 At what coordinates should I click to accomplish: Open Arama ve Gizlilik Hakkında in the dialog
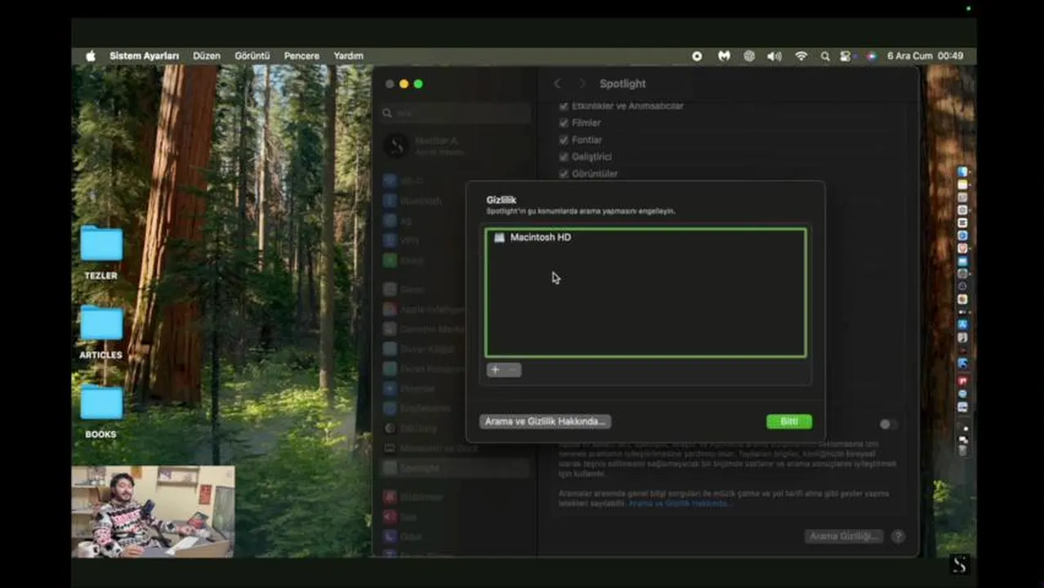[545, 421]
